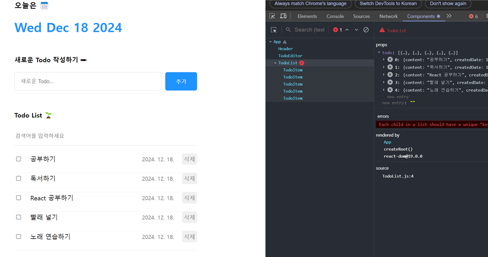
Task: Click the DevTools error counter showing 6
Action: (473, 16)
